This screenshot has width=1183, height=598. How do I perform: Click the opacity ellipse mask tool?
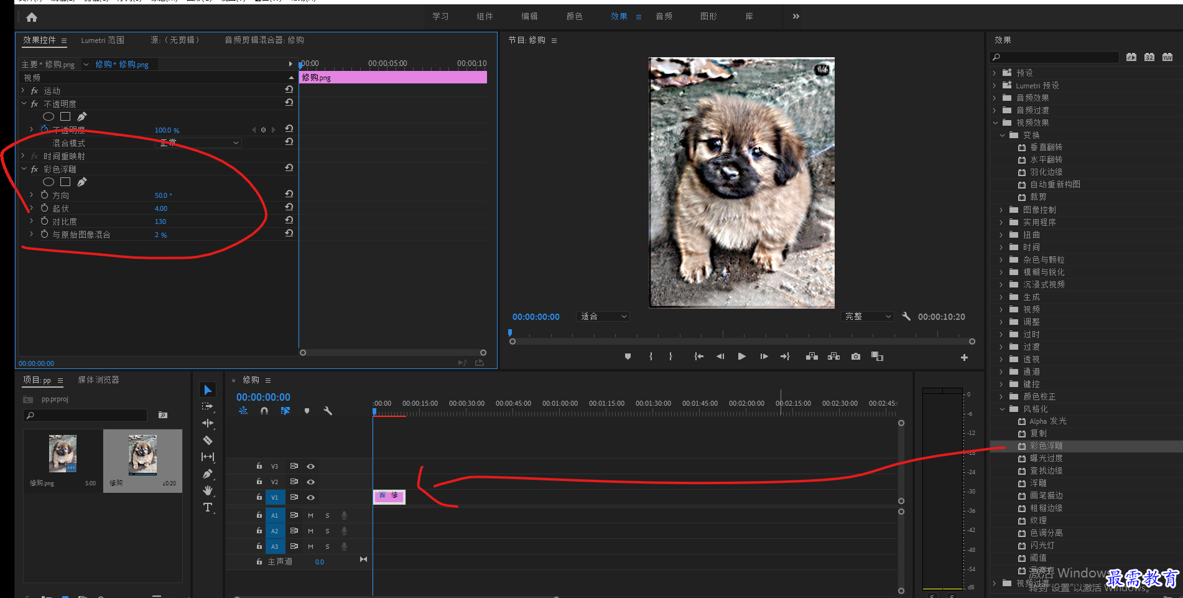pyautogui.click(x=49, y=116)
